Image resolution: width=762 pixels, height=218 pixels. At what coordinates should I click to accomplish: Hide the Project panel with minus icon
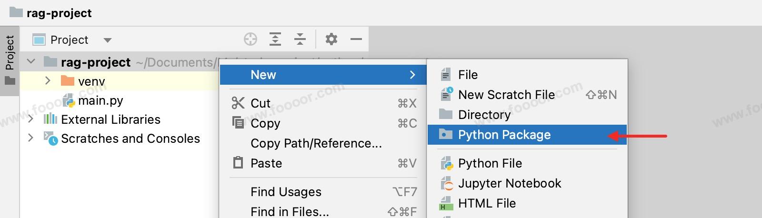tap(356, 39)
